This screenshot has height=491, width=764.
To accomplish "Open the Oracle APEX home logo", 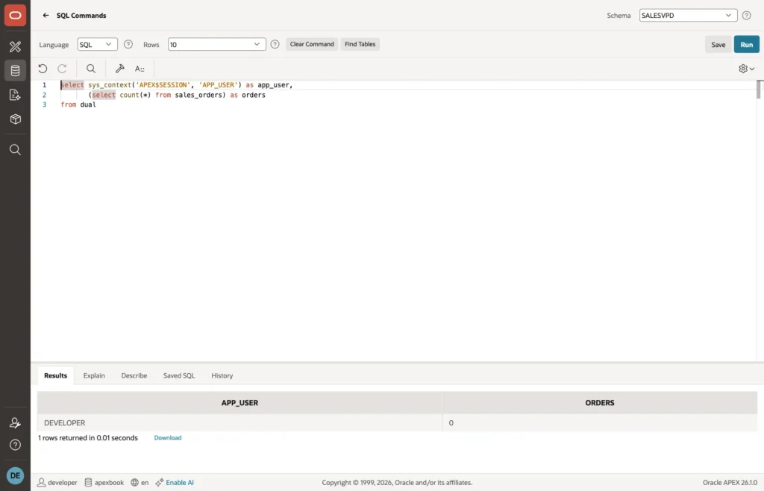I will tap(15, 16).
